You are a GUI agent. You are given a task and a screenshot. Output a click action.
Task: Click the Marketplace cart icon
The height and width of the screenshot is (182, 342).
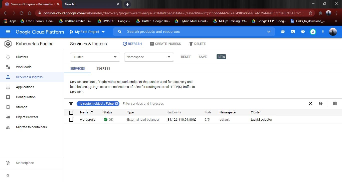(x=8, y=163)
